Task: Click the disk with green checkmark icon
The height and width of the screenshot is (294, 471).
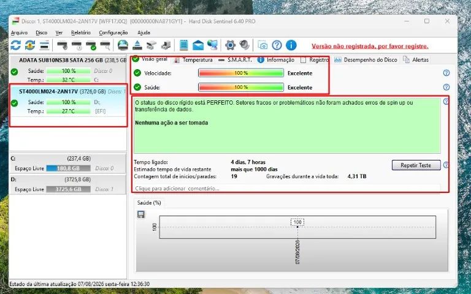Action: 91,45
